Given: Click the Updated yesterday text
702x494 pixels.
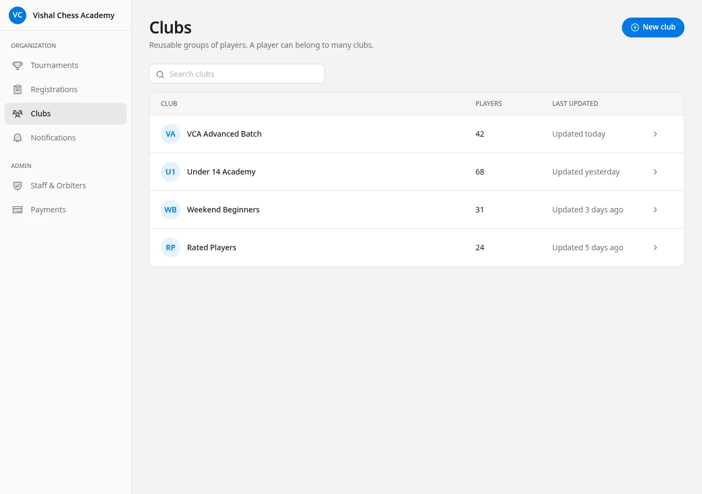Looking at the screenshot, I should (586, 172).
